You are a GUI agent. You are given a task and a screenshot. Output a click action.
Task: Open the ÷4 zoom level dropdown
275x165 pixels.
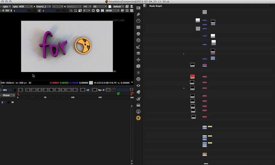coord(87,7)
